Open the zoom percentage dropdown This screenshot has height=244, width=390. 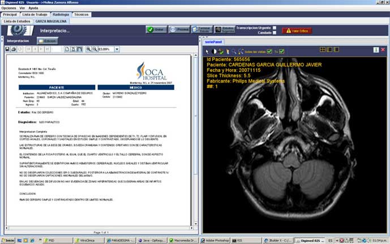tap(117, 49)
